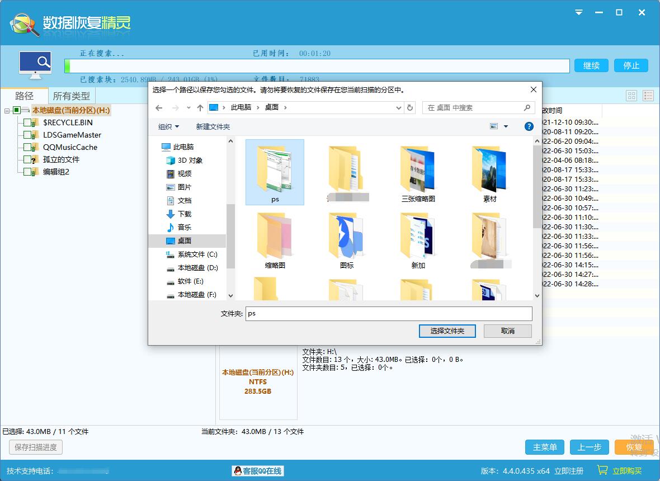The image size is (660, 481).
Task: Toggle checkbox for 本地磁盘(当前分区)(H:)
Action: (16, 110)
